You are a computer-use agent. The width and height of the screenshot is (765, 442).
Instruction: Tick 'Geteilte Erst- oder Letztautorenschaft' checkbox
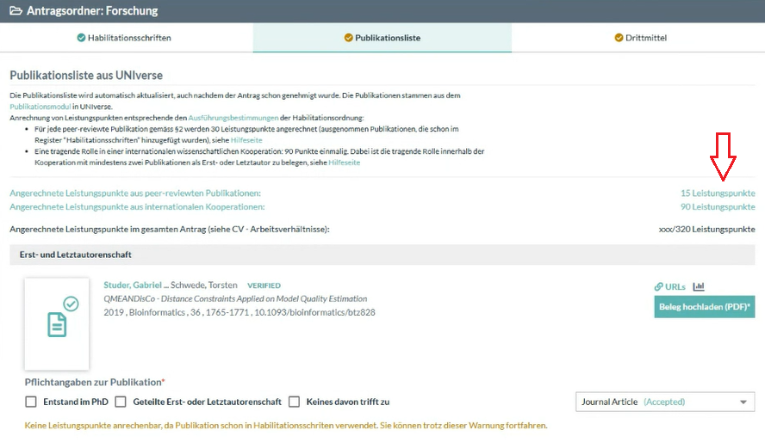pyautogui.click(x=121, y=402)
